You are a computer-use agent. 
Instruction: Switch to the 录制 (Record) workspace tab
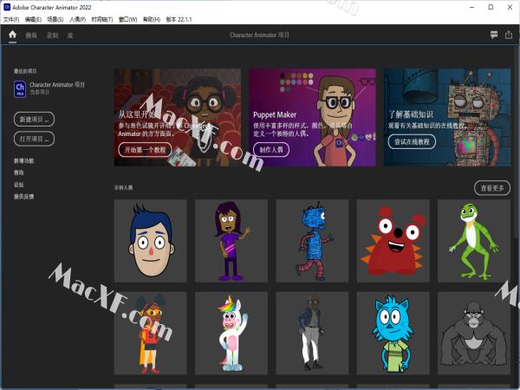[53, 36]
